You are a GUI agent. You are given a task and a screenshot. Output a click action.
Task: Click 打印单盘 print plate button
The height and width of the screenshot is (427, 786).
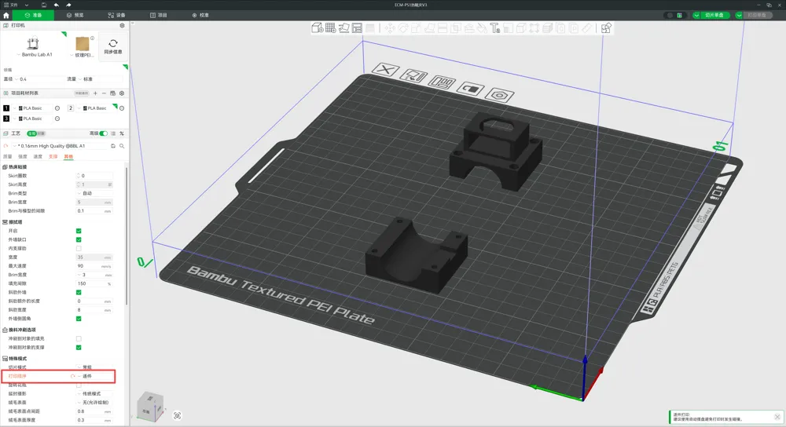757,15
